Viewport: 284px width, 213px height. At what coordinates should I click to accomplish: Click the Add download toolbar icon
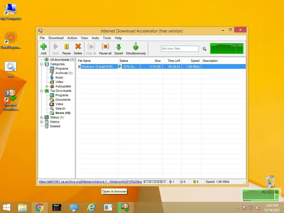click(44, 49)
